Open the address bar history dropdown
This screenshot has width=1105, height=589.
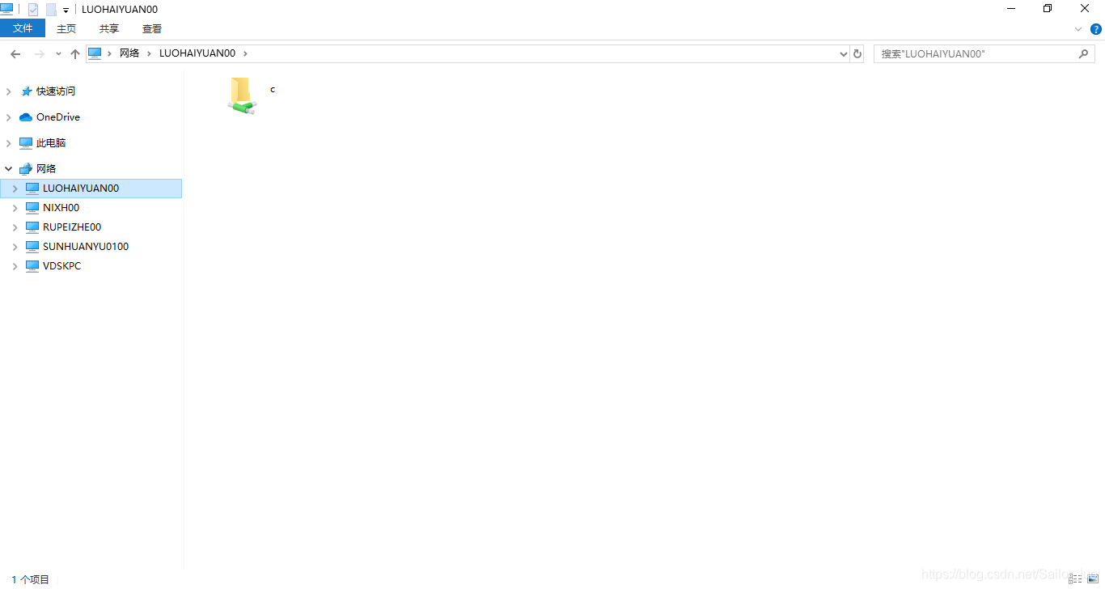click(845, 54)
